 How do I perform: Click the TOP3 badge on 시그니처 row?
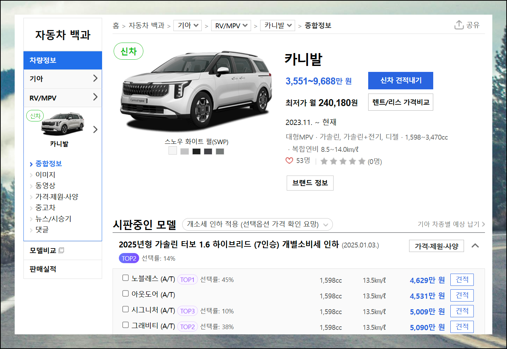[187, 311]
